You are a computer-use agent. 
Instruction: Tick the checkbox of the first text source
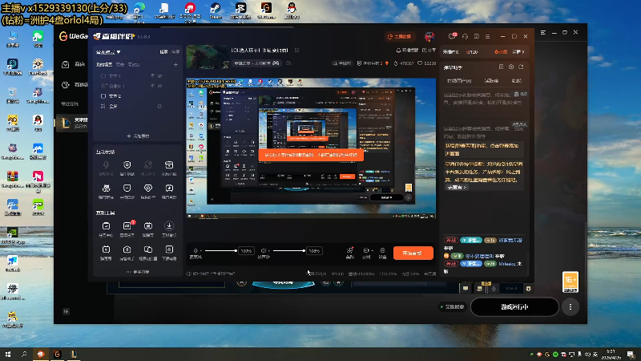pos(103,76)
